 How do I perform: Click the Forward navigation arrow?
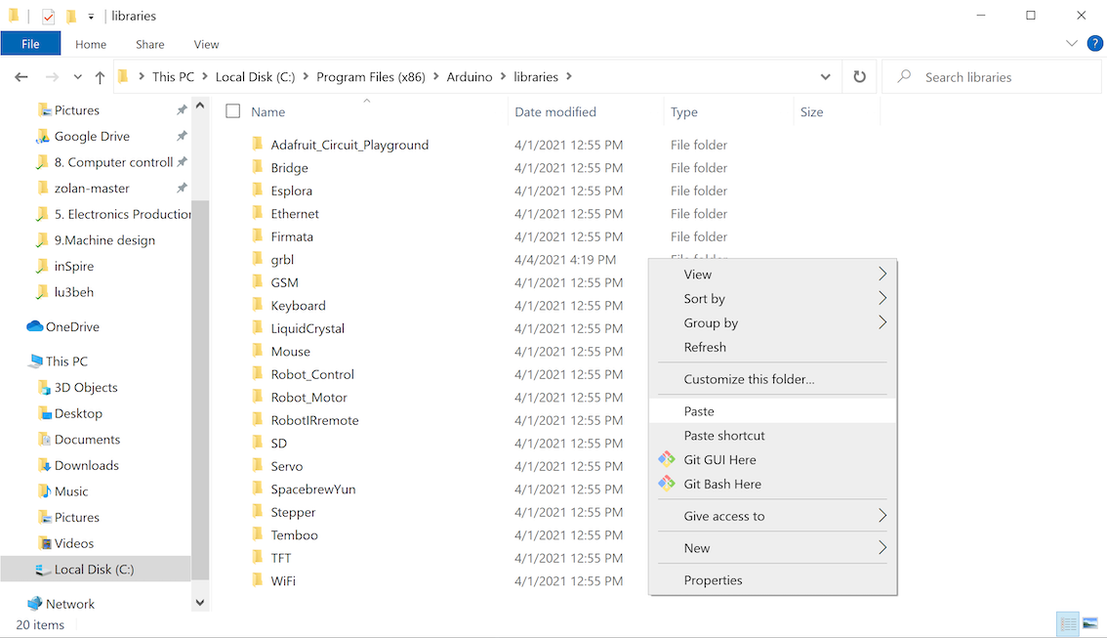pyautogui.click(x=53, y=77)
